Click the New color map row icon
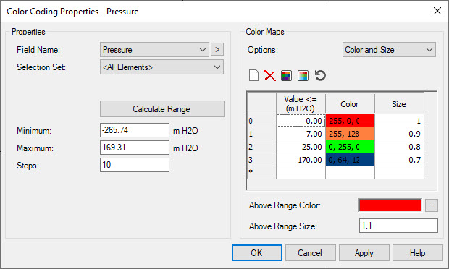Screen dimensions: 449x269 [x=253, y=76]
